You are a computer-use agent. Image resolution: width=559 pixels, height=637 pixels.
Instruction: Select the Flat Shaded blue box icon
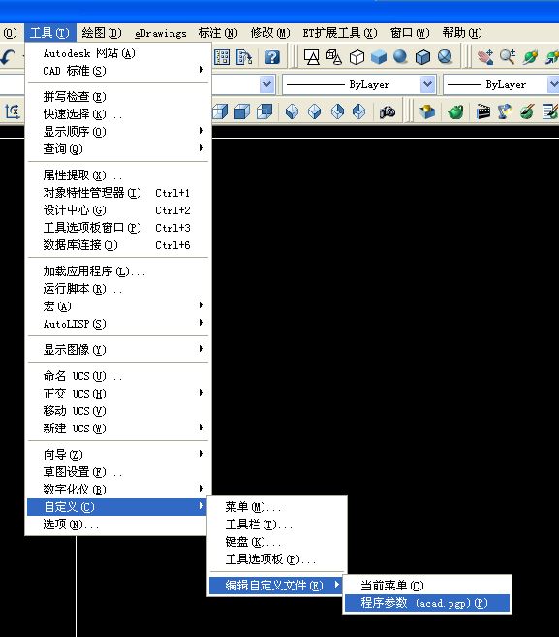tap(379, 57)
